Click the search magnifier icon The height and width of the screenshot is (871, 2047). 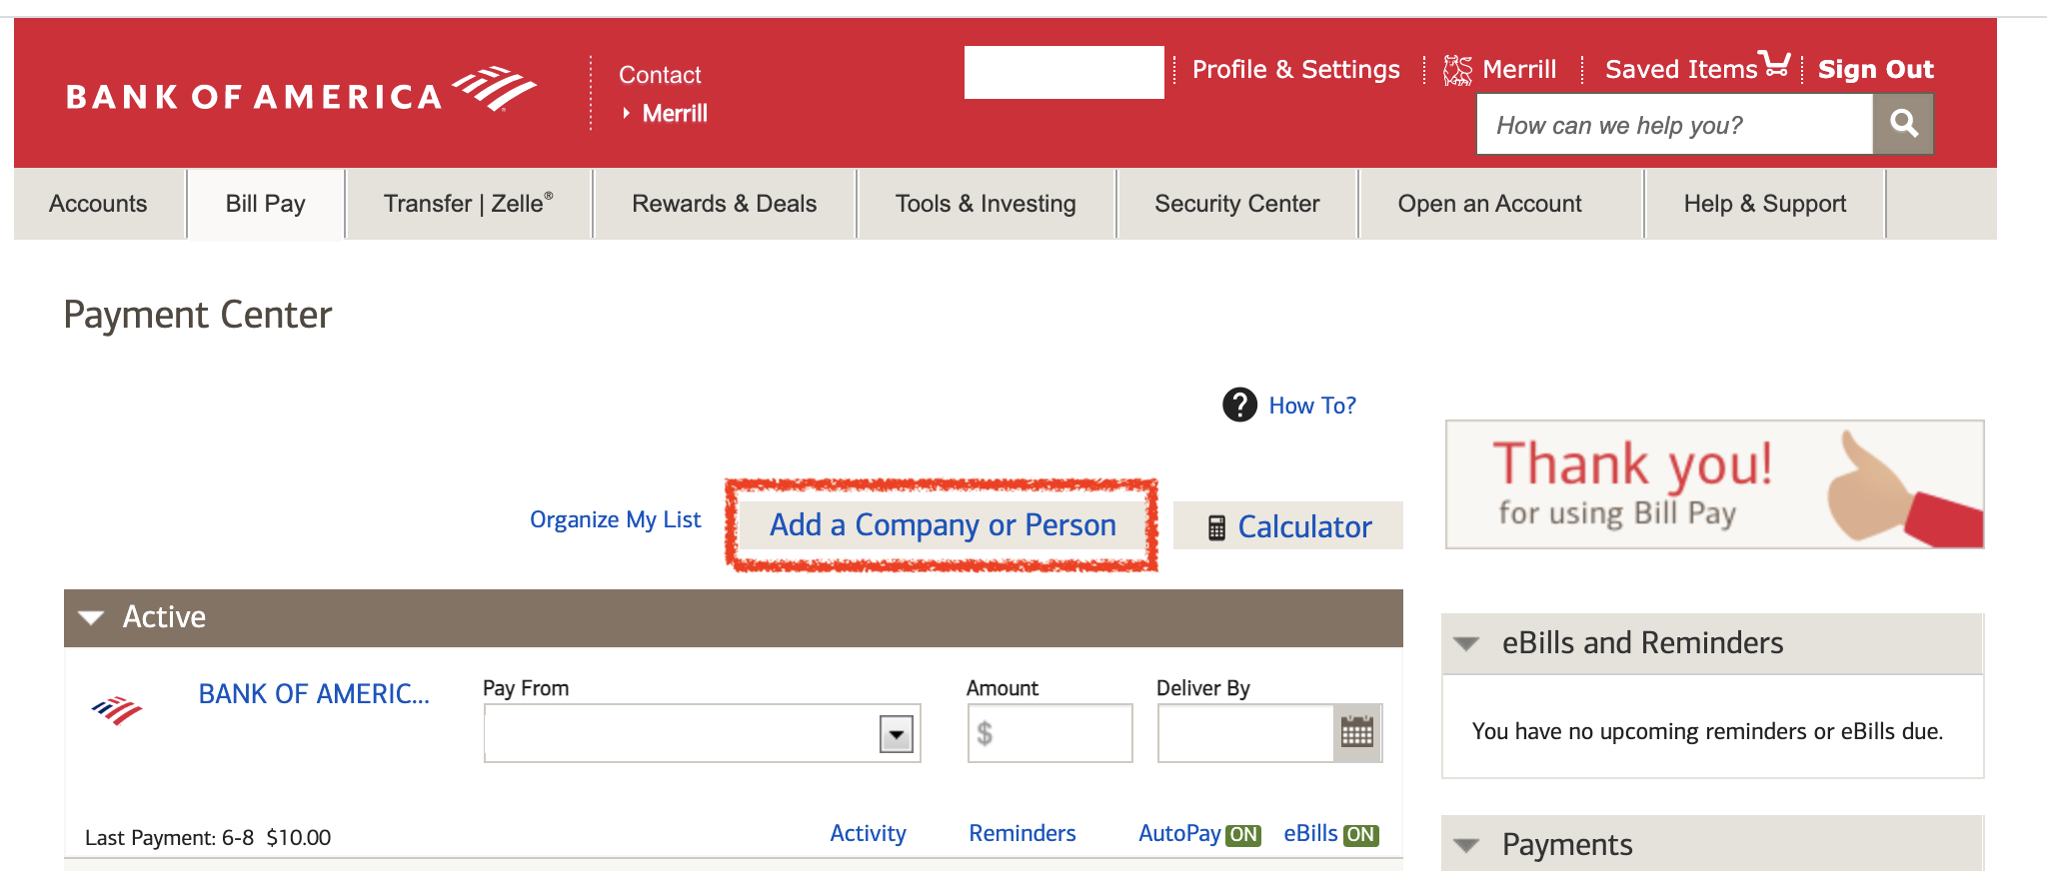tap(1903, 124)
